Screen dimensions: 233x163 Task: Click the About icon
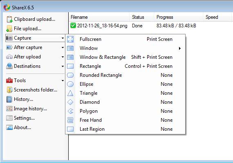(9, 127)
